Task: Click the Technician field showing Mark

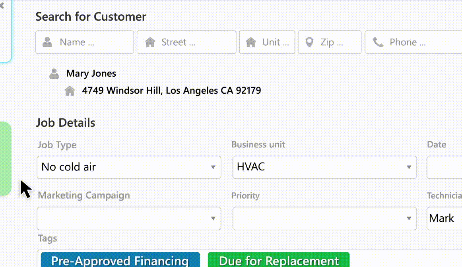Action: point(443,218)
